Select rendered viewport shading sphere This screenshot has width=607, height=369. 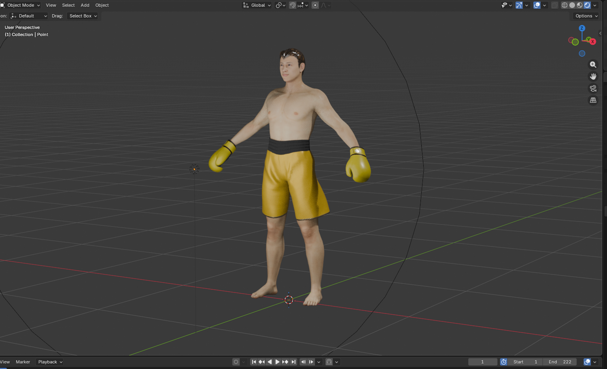click(x=587, y=5)
